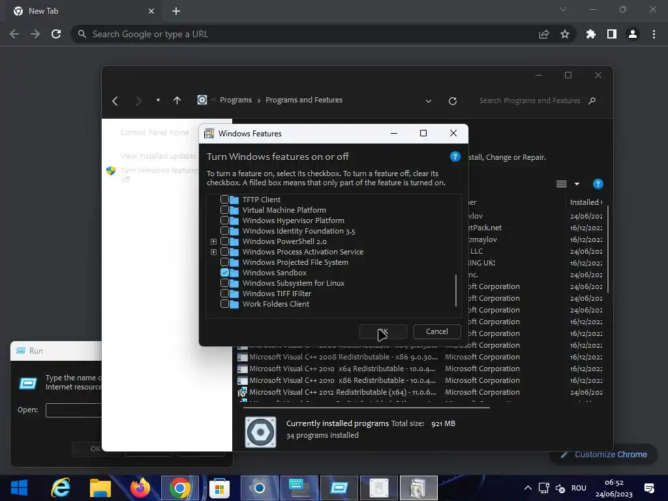This screenshot has width=668, height=501.
Task: Close the New Tab tab
Action: pyautogui.click(x=151, y=11)
